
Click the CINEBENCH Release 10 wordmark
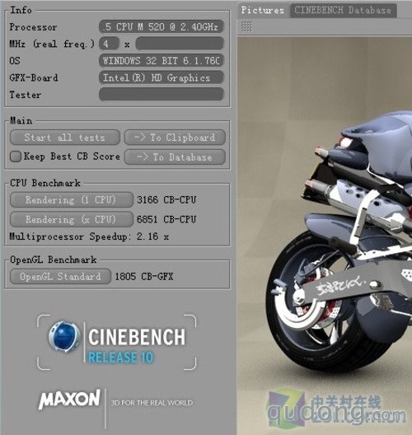137,346
